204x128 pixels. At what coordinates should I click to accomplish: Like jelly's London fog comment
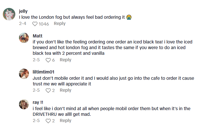click(x=35, y=24)
